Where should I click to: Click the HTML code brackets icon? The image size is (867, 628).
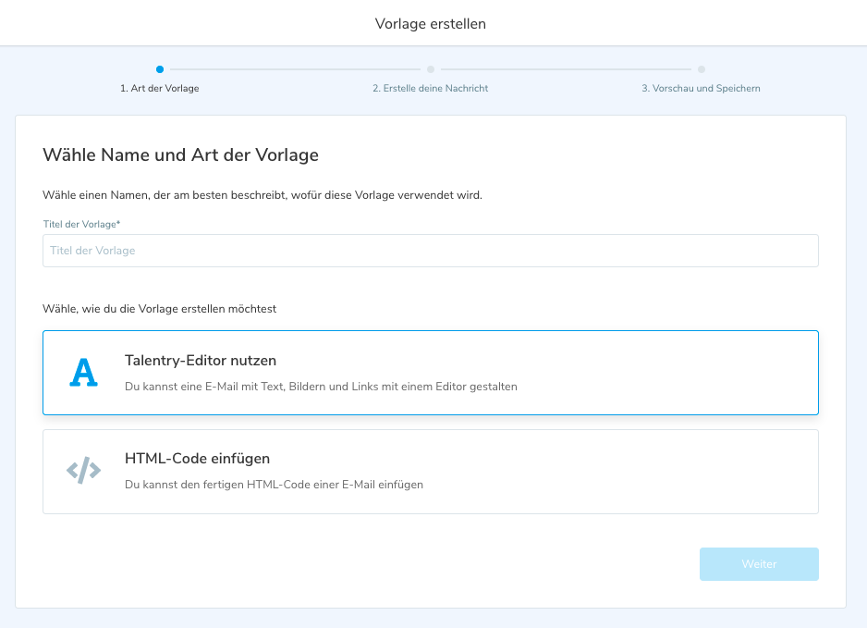(x=83, y=471)
